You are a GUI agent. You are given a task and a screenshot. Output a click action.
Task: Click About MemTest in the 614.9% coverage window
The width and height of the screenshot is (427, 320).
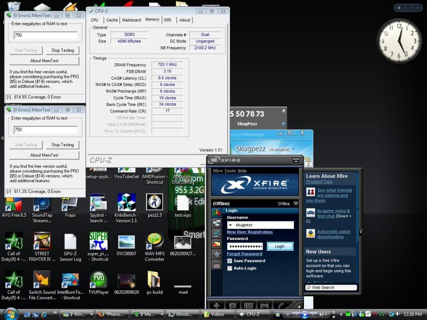click(x=44, y=61)
